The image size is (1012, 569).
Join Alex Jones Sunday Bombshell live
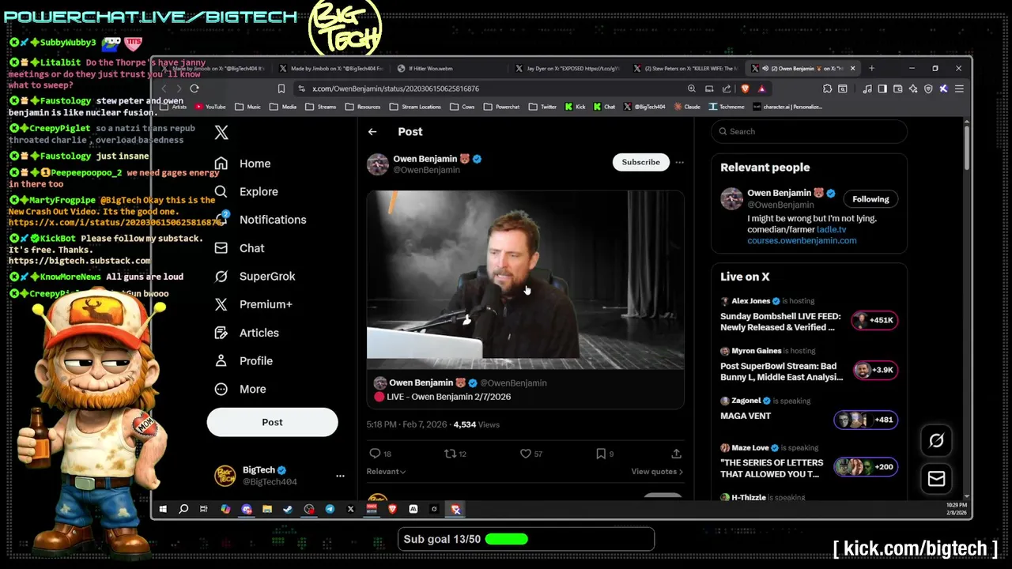click(809, 315)
